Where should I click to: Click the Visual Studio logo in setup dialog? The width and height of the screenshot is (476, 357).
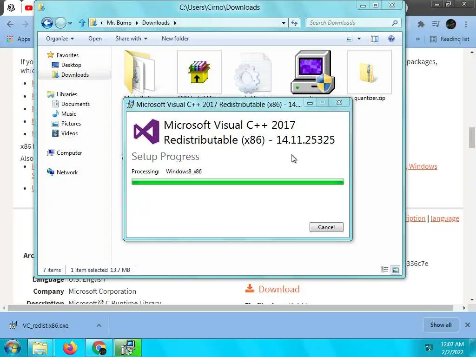146,132
